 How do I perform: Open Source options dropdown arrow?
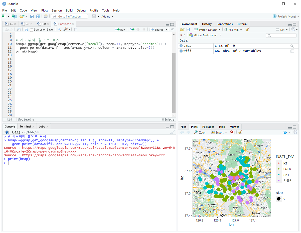(x=167, y=30)
